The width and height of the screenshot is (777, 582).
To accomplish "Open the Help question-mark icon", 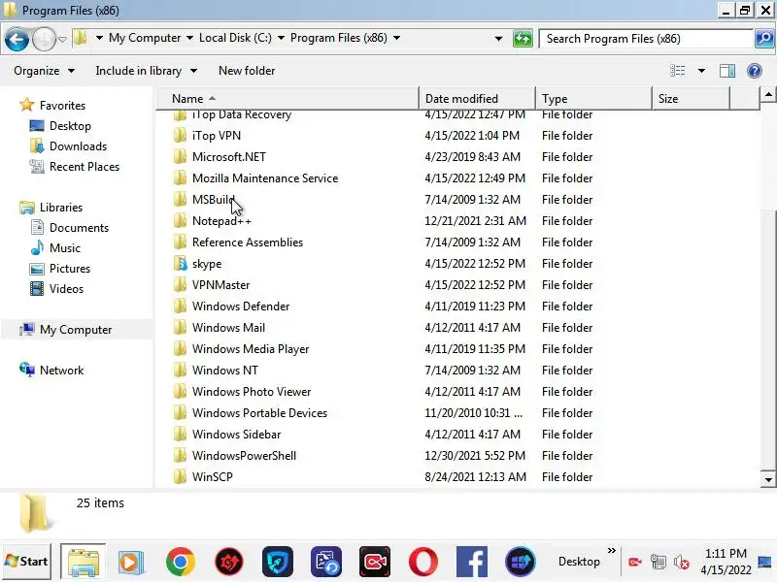I will [x=754, y=71].
